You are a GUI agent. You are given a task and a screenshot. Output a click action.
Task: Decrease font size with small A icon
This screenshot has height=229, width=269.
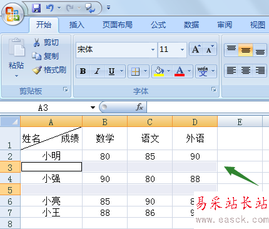(210, 49)
